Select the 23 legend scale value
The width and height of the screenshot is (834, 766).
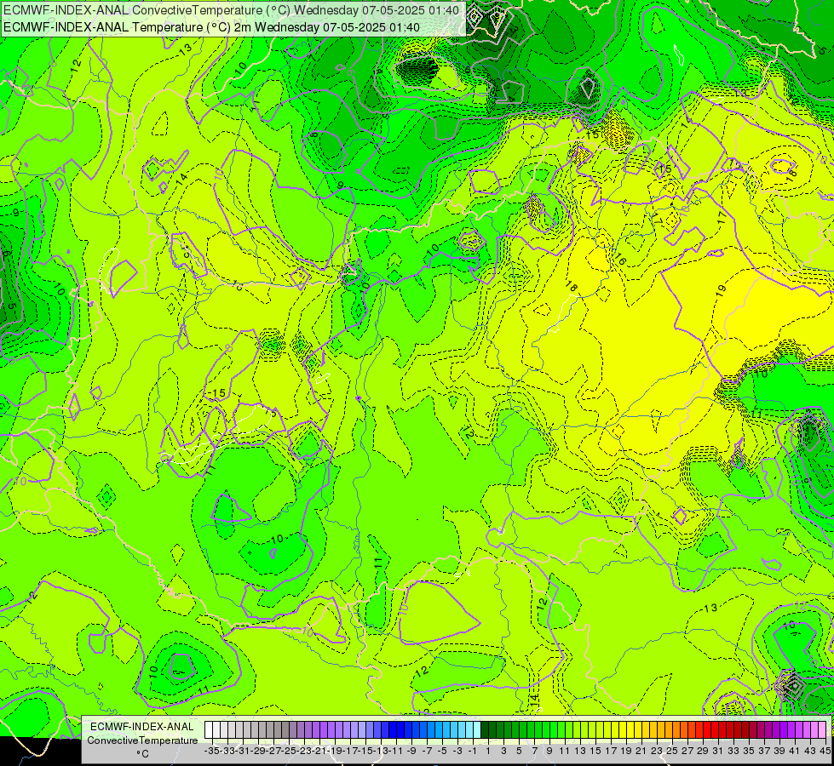coord(657,751)
